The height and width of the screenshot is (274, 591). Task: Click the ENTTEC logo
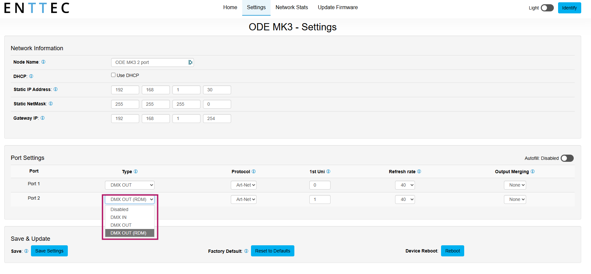pyautogui.click(x=37, y=8)
